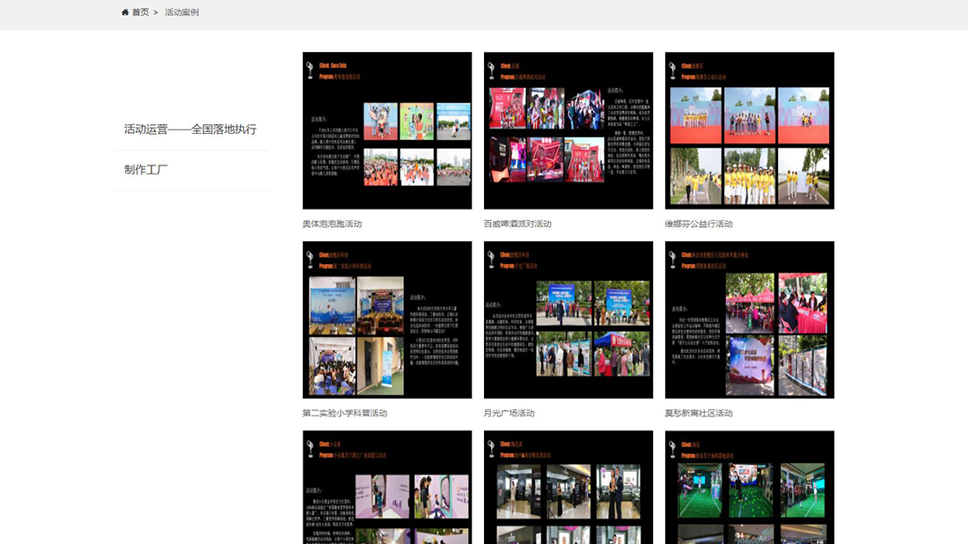Screen dimensions: 968x544
Task: Open the 奥体泡泡跑活动 case thumbnail
Action: click(387, 130)
